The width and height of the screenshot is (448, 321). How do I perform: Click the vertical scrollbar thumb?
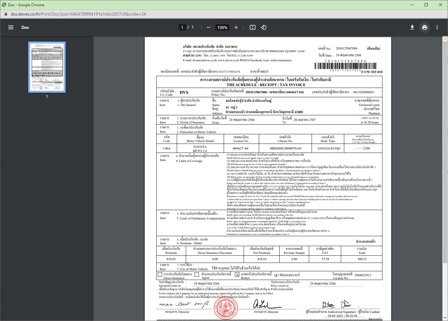pyautogui.click(x=445, y=153)
